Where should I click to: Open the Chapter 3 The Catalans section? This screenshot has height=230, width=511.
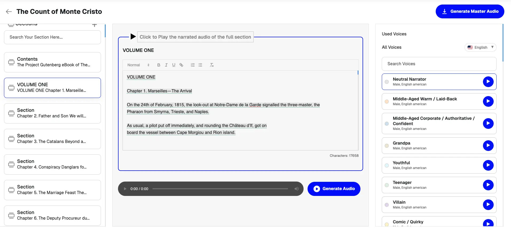pyautogui.click(x=52, y=139)
